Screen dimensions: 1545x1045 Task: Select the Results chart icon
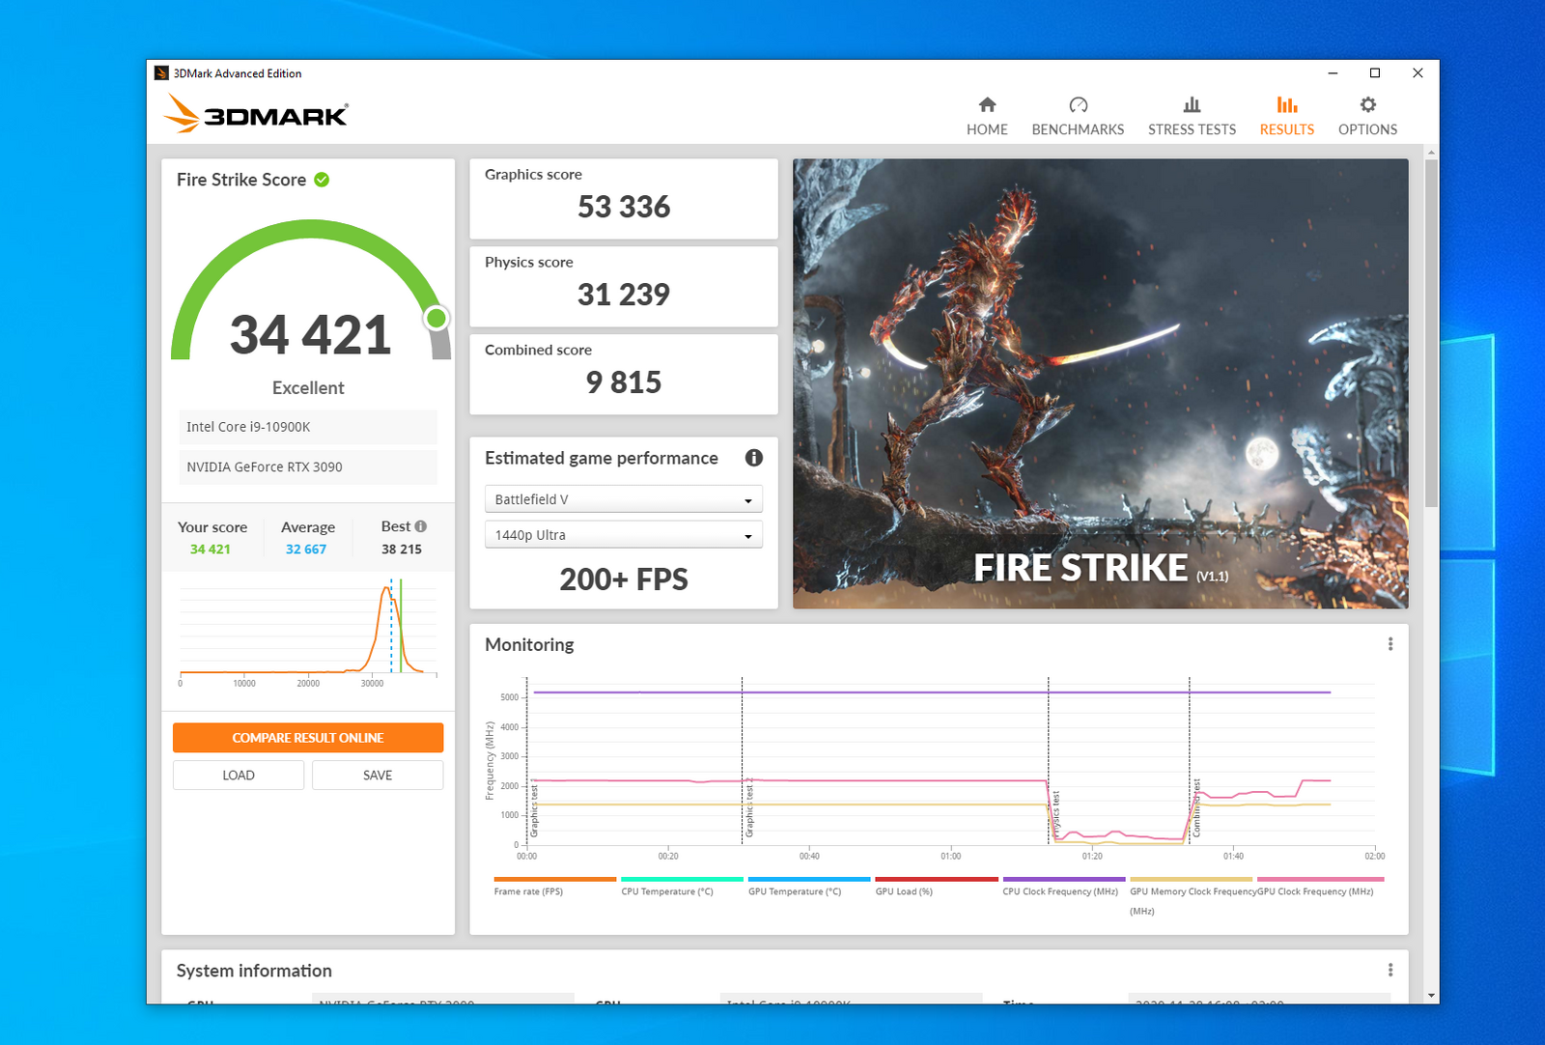[1286, 104]
